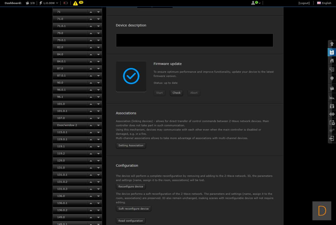Open the energy chart sidebar icon

coord(332,98)
